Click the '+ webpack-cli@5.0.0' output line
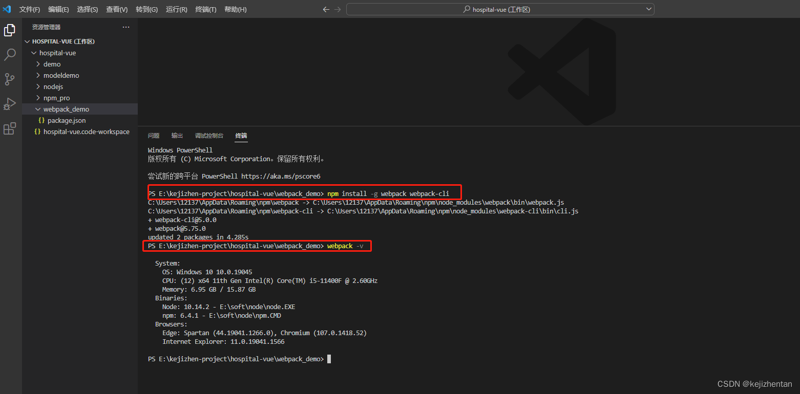Image resolution: width=800 pixels, height=394 pixels. 182,220
